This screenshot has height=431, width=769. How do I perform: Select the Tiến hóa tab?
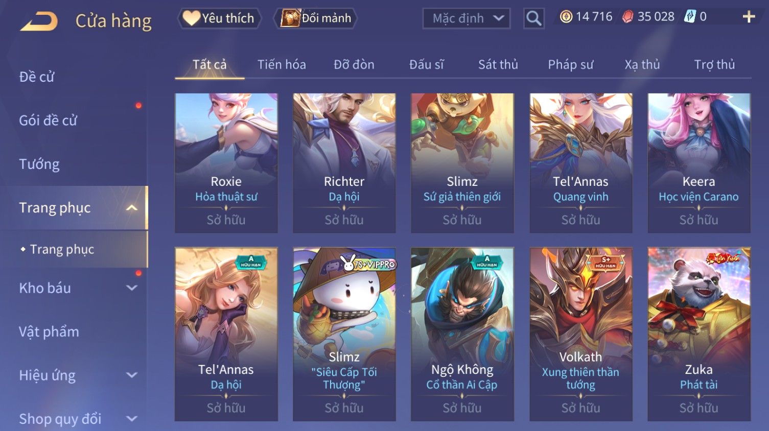point(282,64)
